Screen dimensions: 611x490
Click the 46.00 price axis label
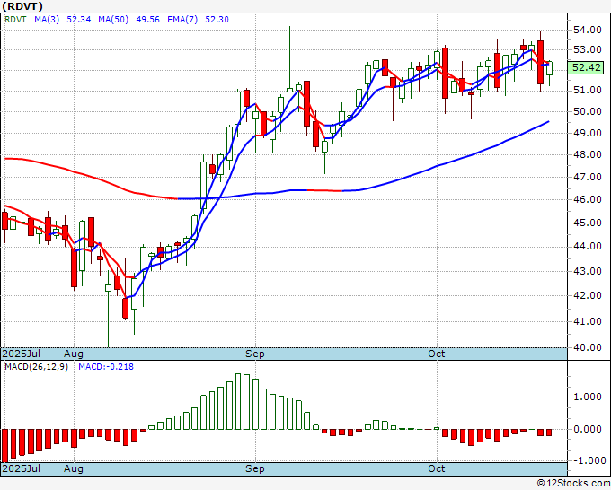point(587,199)
